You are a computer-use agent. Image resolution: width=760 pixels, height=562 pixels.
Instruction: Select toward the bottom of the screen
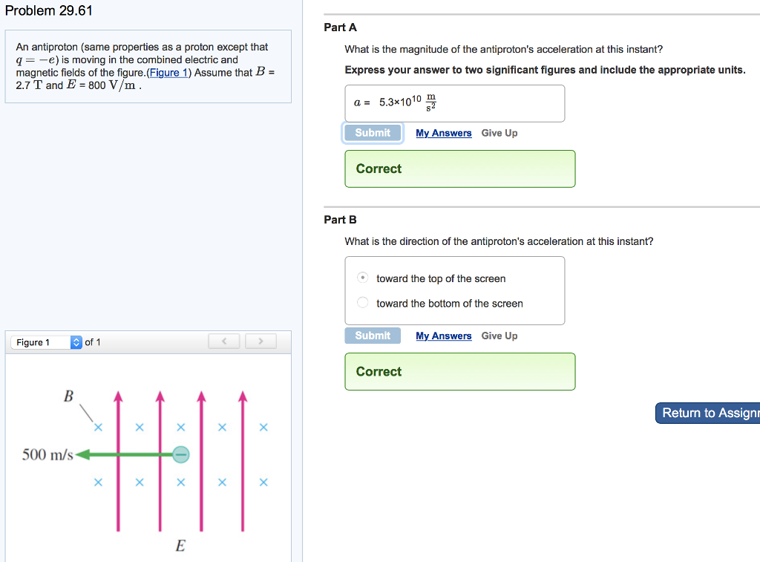[362, 303]
